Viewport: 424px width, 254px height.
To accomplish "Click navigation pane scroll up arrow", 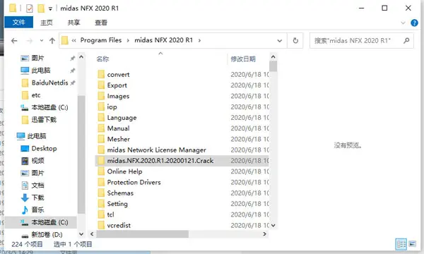I will coord(81,57).
